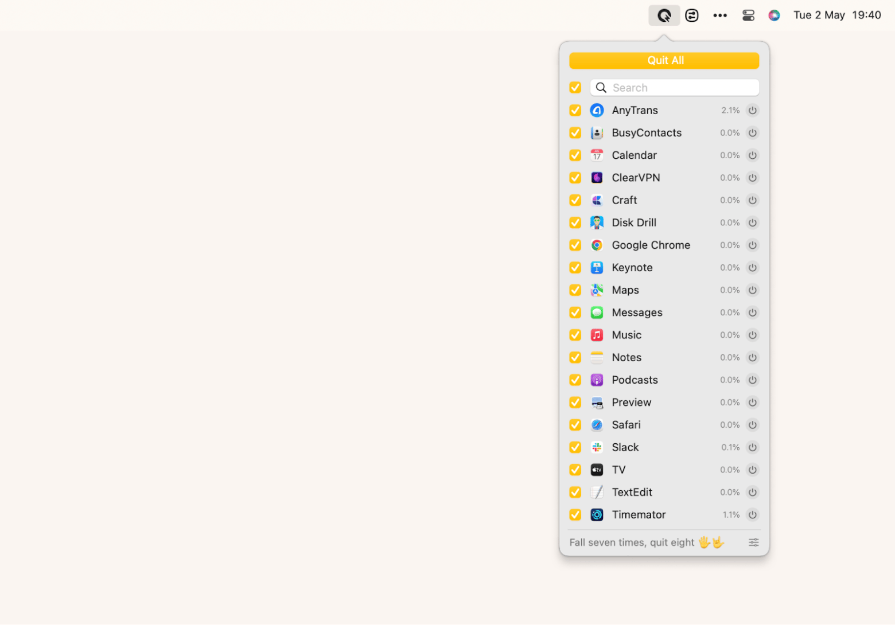Open Control Center from the menu bar

coord(748,15)
